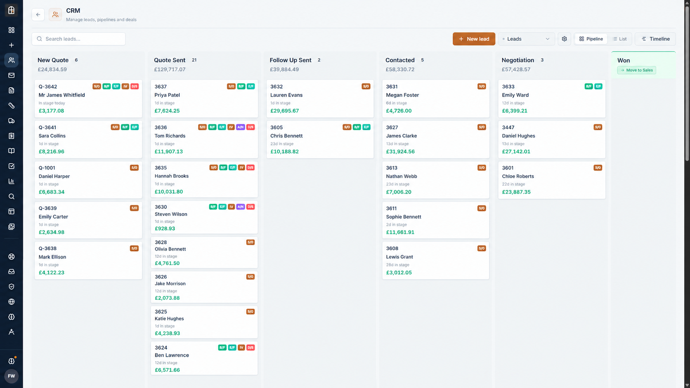Switch to Pipeline view
The width and height of the screenshot is (690, 388).
pyautogui.click(x=591, y=39)
